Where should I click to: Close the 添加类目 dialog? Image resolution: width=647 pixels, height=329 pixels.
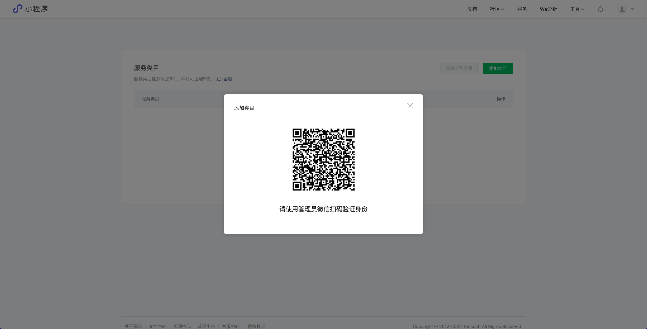tap(410, 106)
